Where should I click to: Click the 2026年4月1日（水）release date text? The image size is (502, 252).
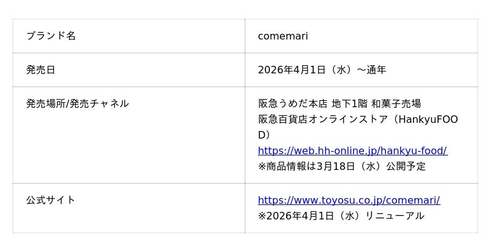[x=305, y=70]
